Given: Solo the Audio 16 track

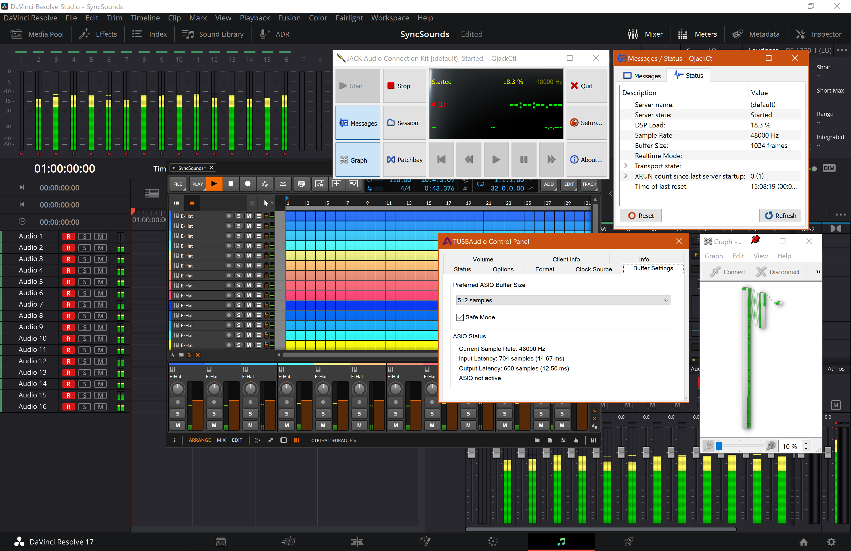Looking at the screenshot, I should point(84,407).
